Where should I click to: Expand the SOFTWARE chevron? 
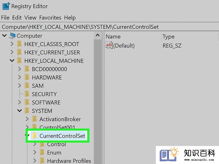[20, 102]
